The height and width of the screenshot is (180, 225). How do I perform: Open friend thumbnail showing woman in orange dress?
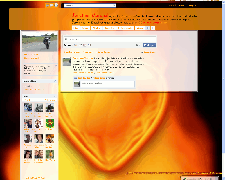[50, 154]
